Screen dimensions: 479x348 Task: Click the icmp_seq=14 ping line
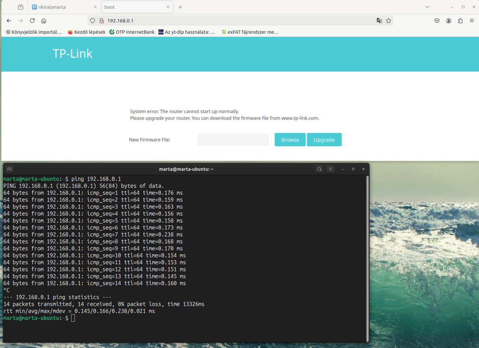click(x=94, y=283)
